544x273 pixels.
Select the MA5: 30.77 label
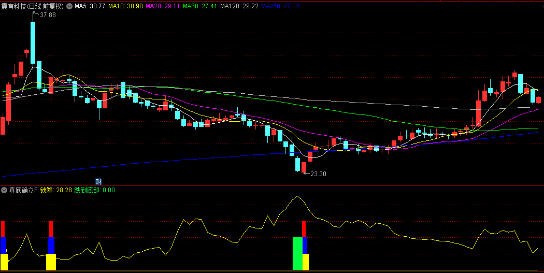tap(90, 6)
